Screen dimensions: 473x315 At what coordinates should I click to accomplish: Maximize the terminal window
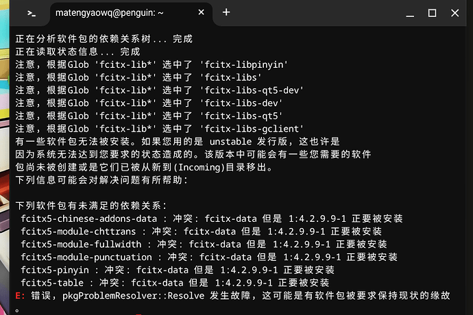click(432, 13)
